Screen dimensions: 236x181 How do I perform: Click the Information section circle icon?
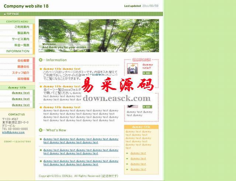click(x=41, y=60)
